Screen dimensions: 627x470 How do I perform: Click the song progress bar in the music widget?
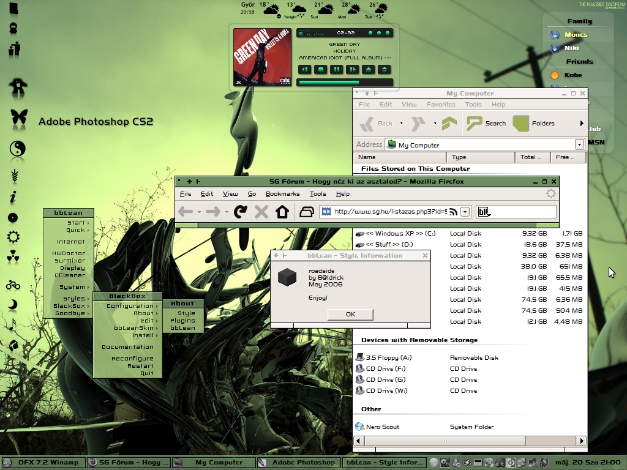345,83
